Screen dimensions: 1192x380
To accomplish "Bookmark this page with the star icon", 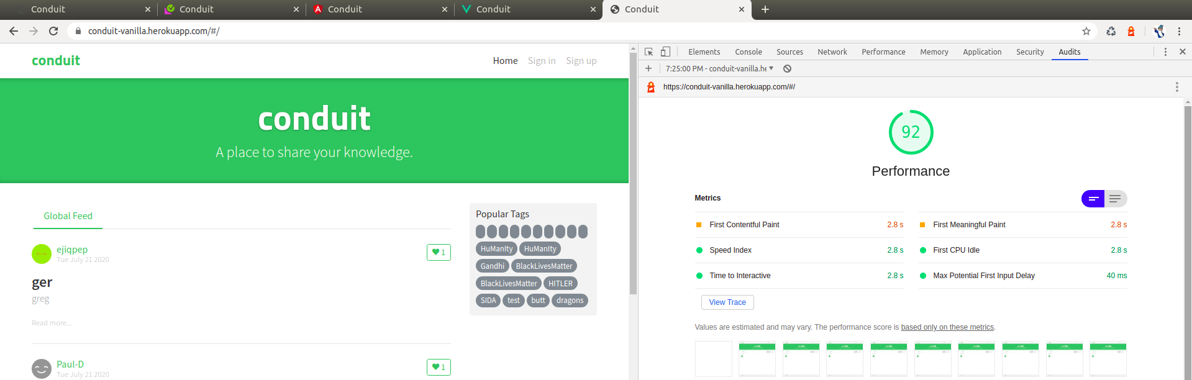I will point(1086,31).
